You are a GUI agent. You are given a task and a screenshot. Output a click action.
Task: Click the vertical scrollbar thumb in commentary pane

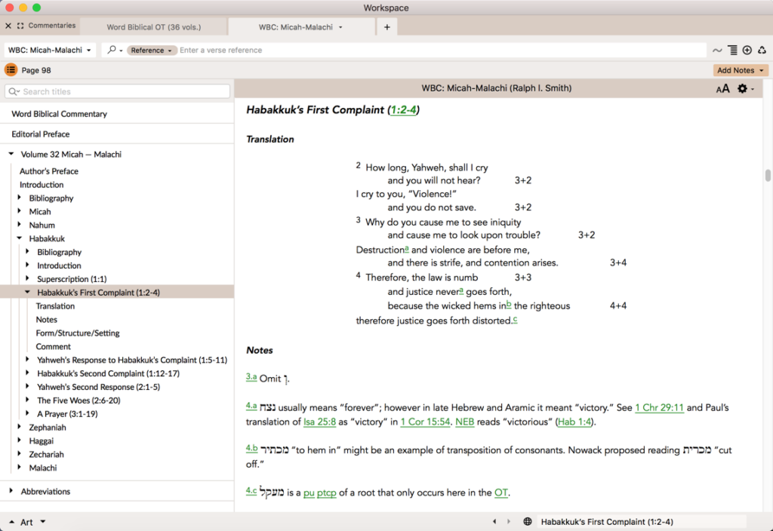pyautogui.click(x=768, y=176)
